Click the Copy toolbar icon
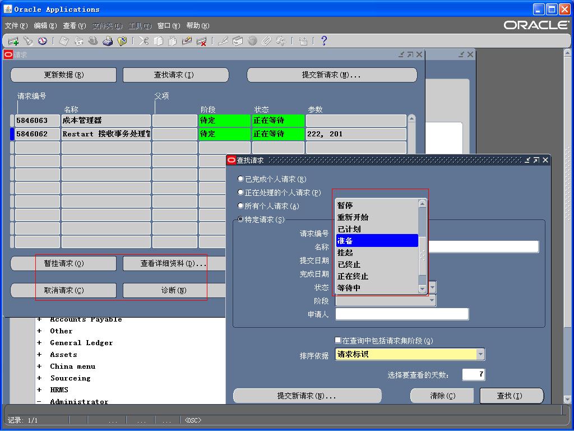Image resolution: width=574 pixels, height=431 pixels. pyautogui.click(x=158, y=41)
